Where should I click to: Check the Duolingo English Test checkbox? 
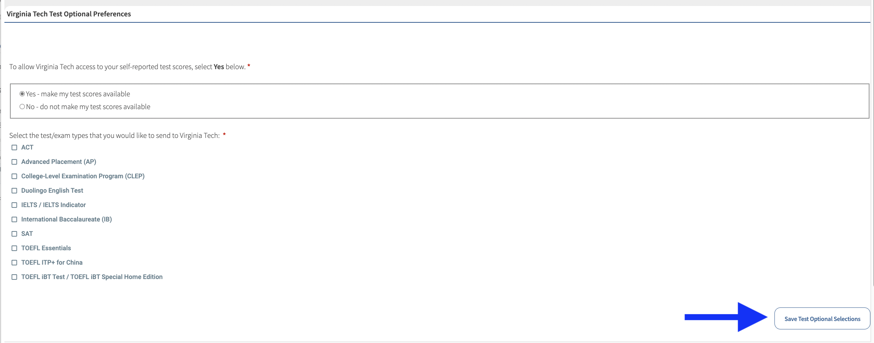[14, 191]
